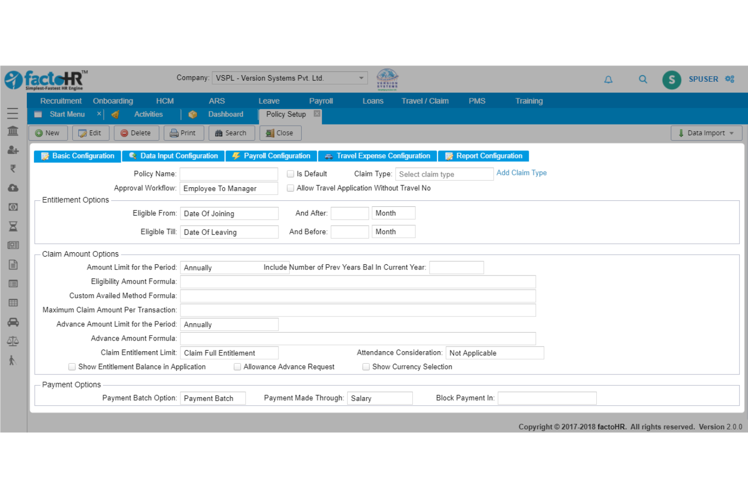This screenshot has height=498, width=748.
Task: Click the rupee symbol sidebar icon
Action: coord(13,169)
